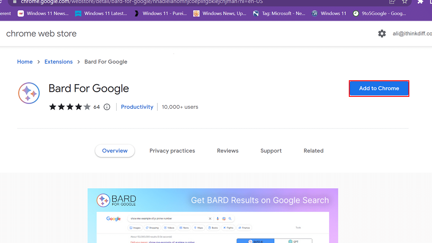Screen dimensions: 432x243
Task: Open the Reviews tab
Action: (x=228, y=151)
